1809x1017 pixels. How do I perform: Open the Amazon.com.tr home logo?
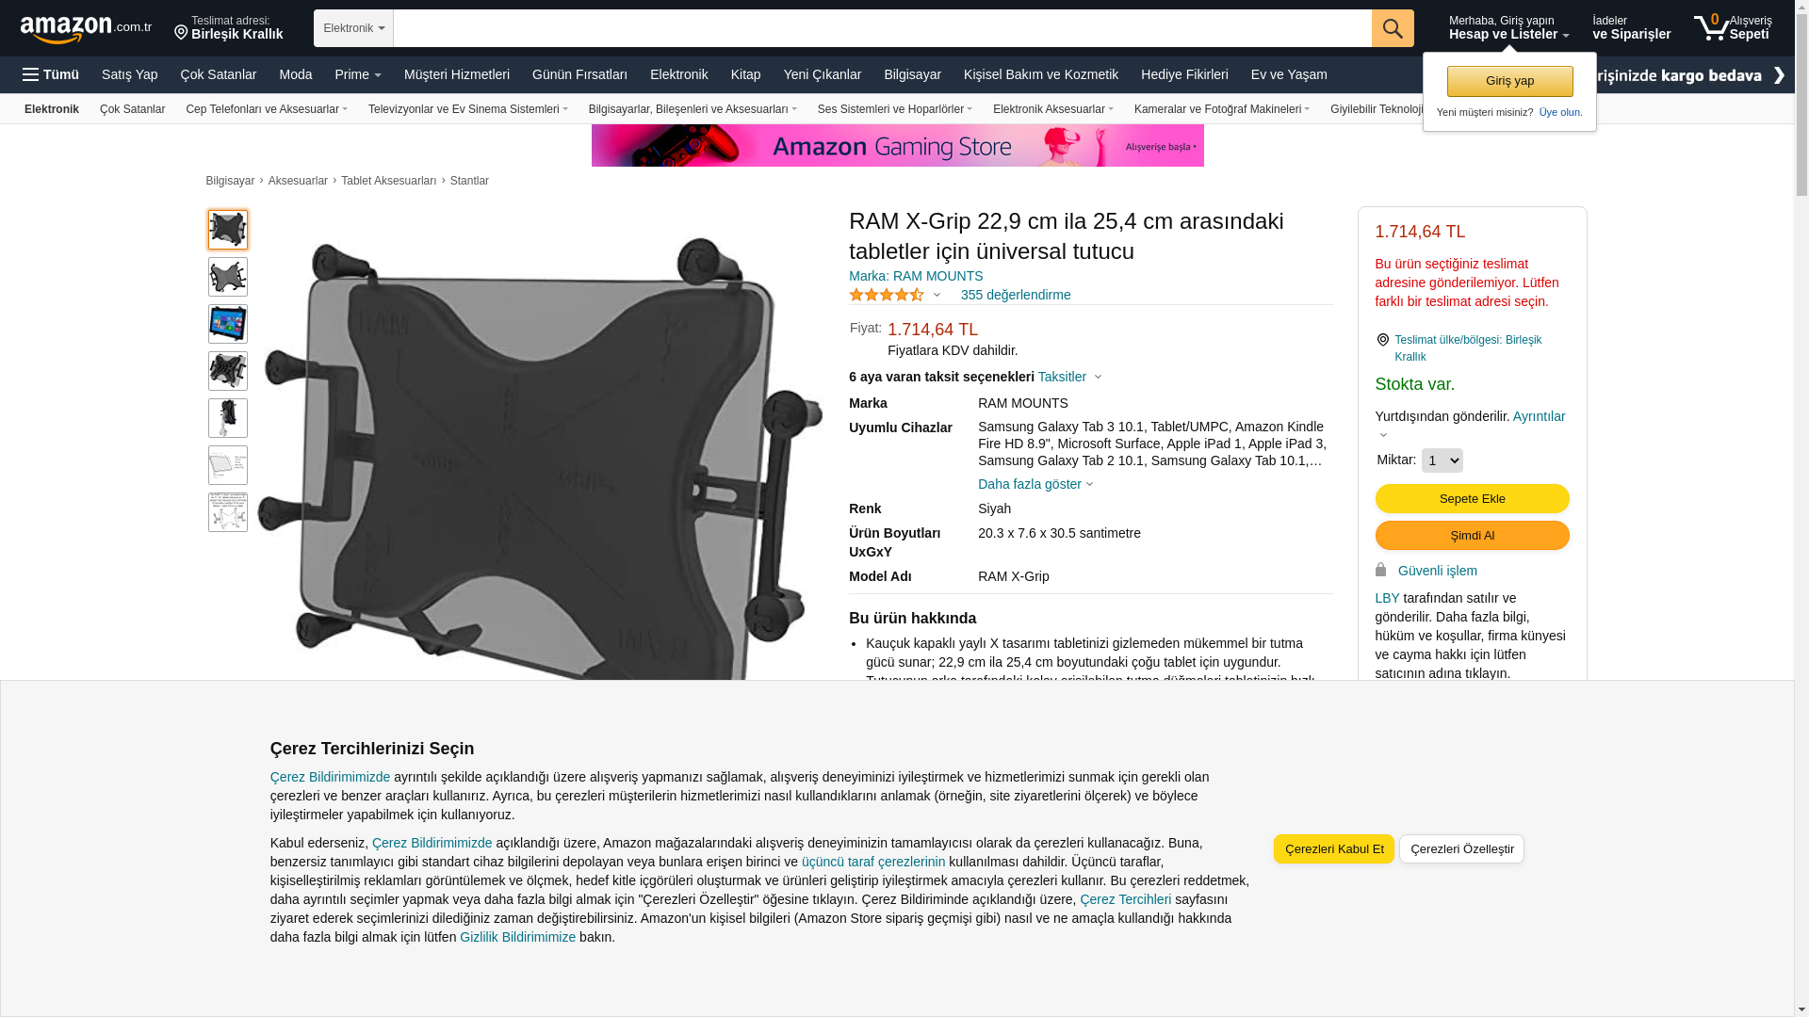(x=86, y=29)
